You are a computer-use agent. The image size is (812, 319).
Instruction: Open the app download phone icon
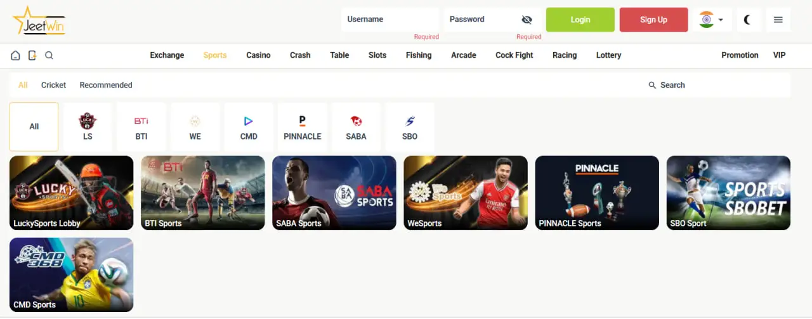click(x=32, y=55)
